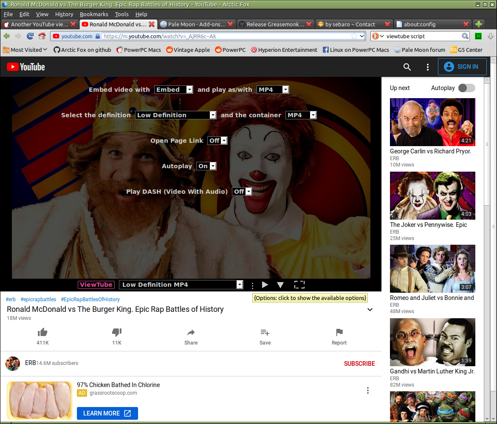Click the forward navigation arrow

[18, 36]
